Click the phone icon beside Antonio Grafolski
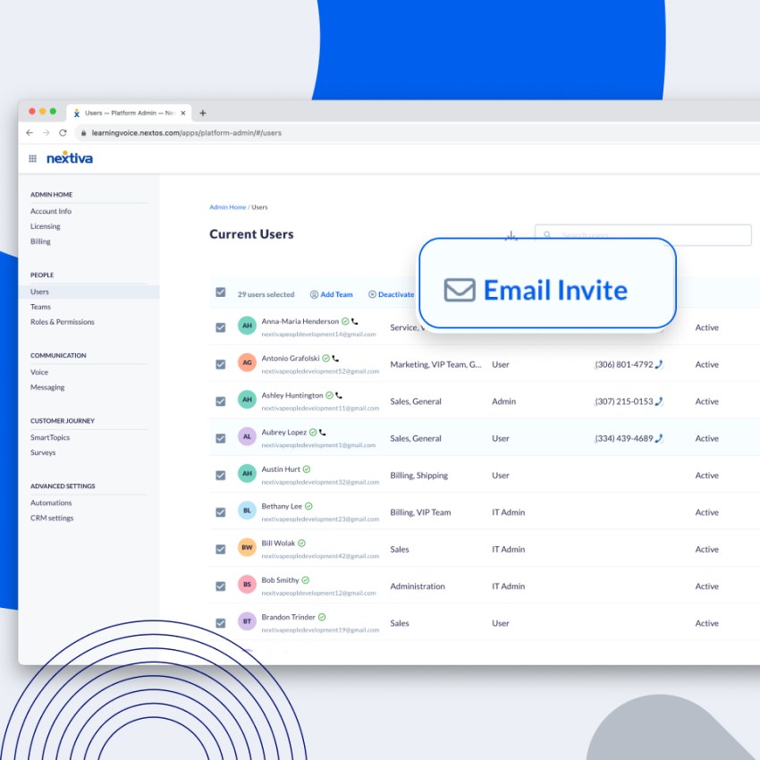760x760 pixels. pos(335,359)
